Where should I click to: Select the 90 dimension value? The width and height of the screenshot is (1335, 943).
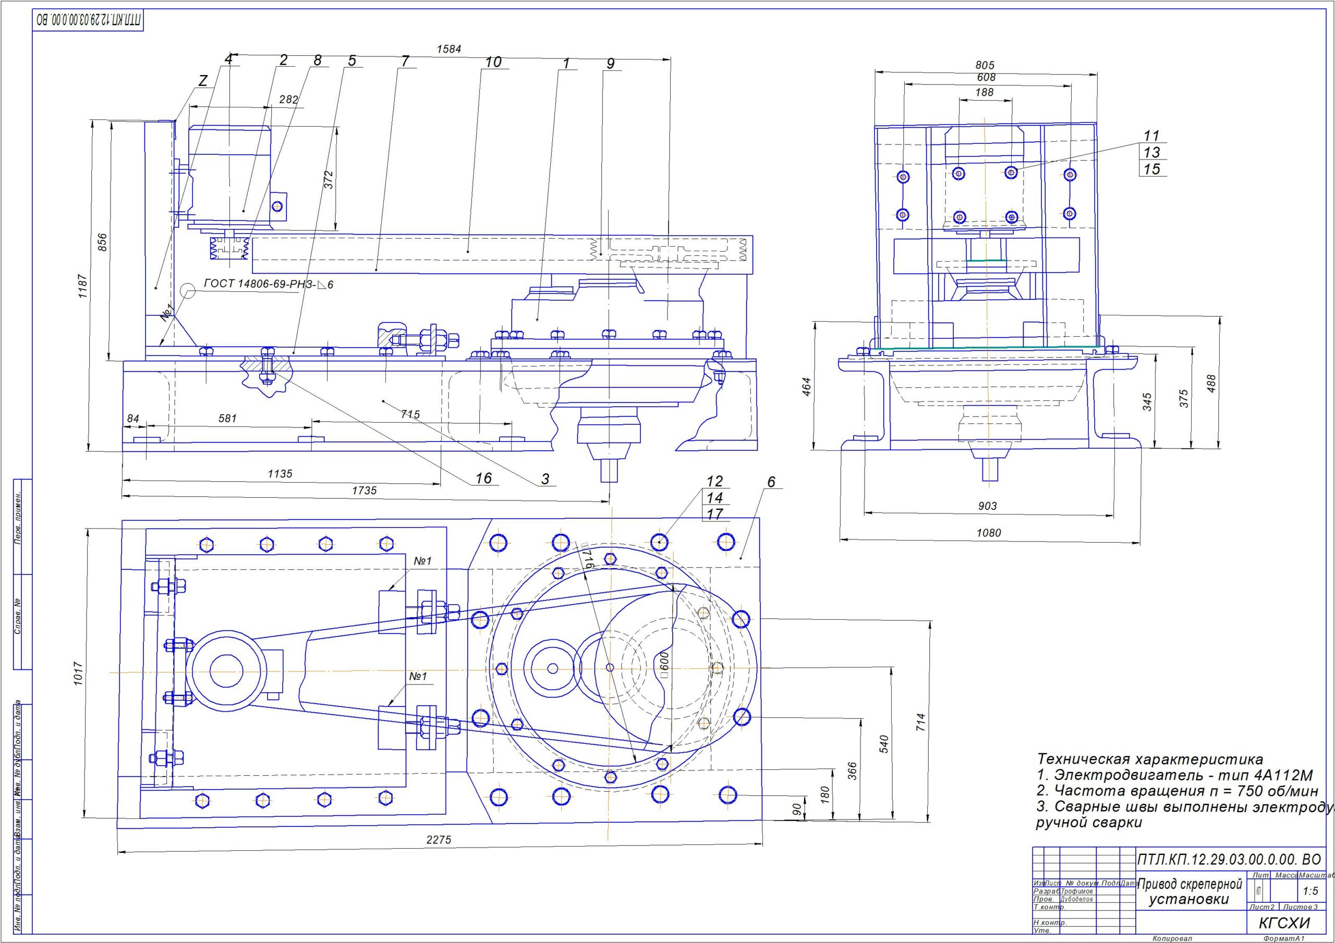(x=798, y=809)
